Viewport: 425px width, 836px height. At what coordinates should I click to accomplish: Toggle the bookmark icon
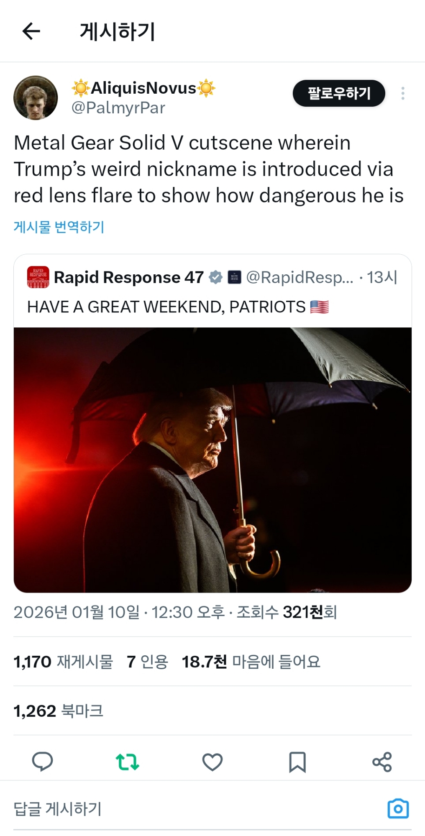[x=297, y=762]
